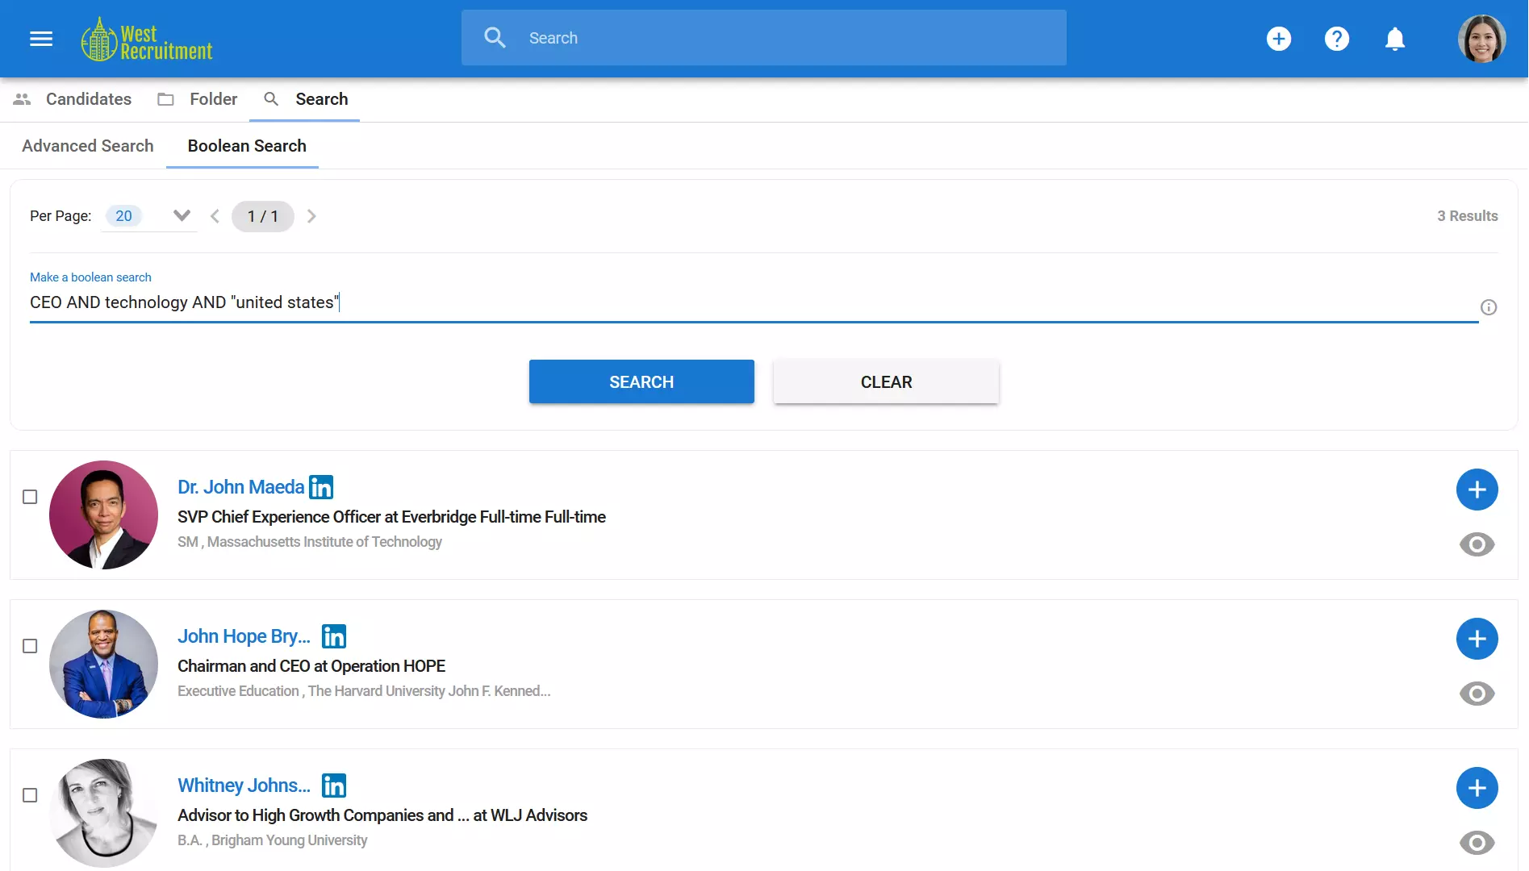
Task: Open the help question mark icon
Action: pos(1337,38)
